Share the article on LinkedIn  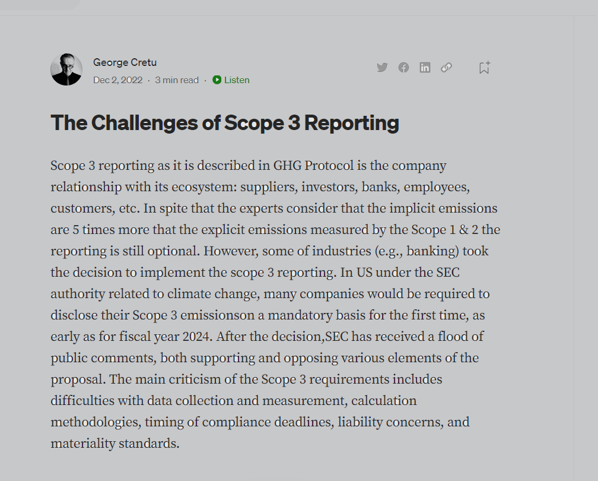[425, 68]
